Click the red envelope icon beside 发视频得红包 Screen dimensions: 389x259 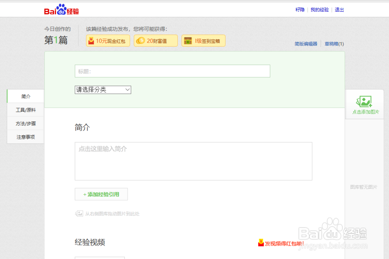coord(261,243)
